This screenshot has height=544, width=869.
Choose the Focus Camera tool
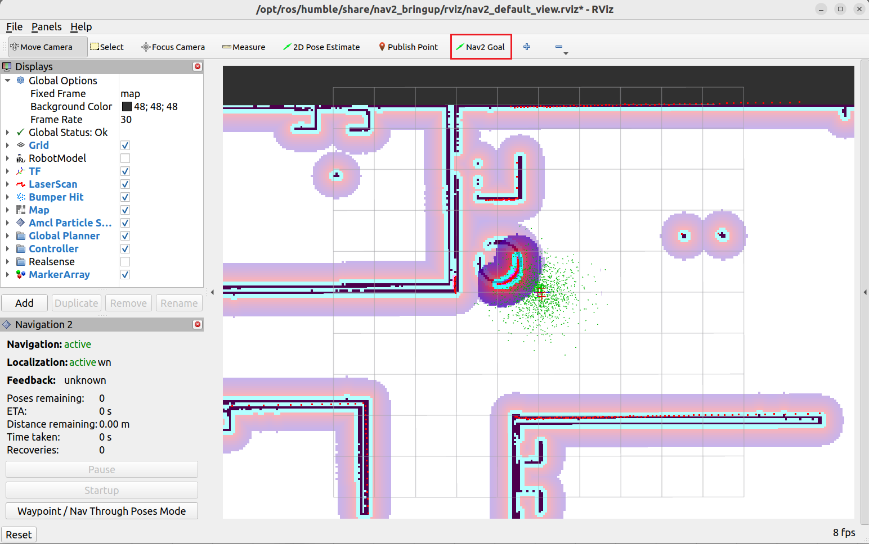(x=173, y=47)
